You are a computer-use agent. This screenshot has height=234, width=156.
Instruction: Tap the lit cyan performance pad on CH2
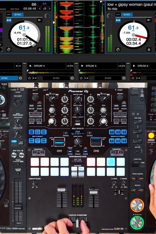coord(111,162)
